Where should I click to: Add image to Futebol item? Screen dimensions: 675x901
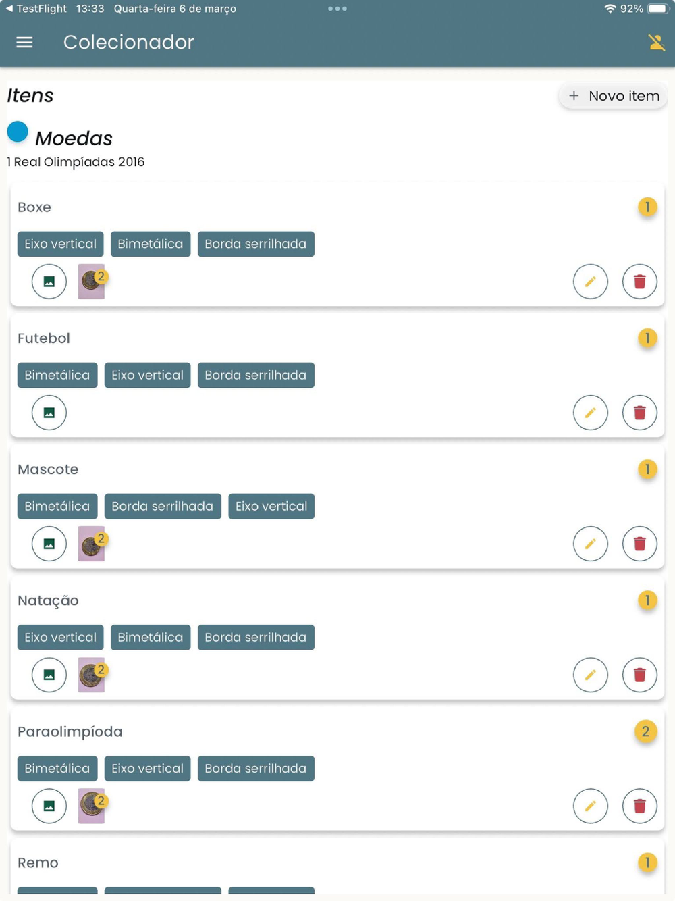pyautogui.click(x=49, y=413)
